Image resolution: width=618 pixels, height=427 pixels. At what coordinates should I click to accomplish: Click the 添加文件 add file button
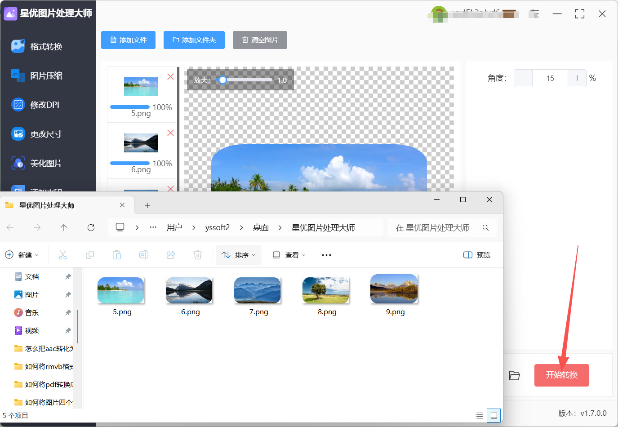coord(128,40)
